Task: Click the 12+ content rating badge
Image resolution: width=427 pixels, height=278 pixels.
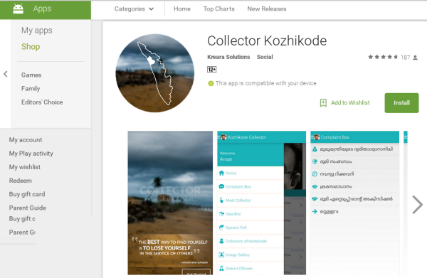Action: click(x=211, y=70)
